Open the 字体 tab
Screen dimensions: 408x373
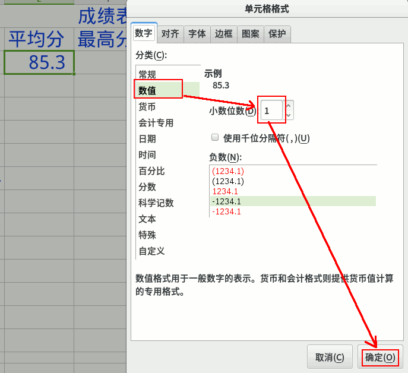coord(197,34)
